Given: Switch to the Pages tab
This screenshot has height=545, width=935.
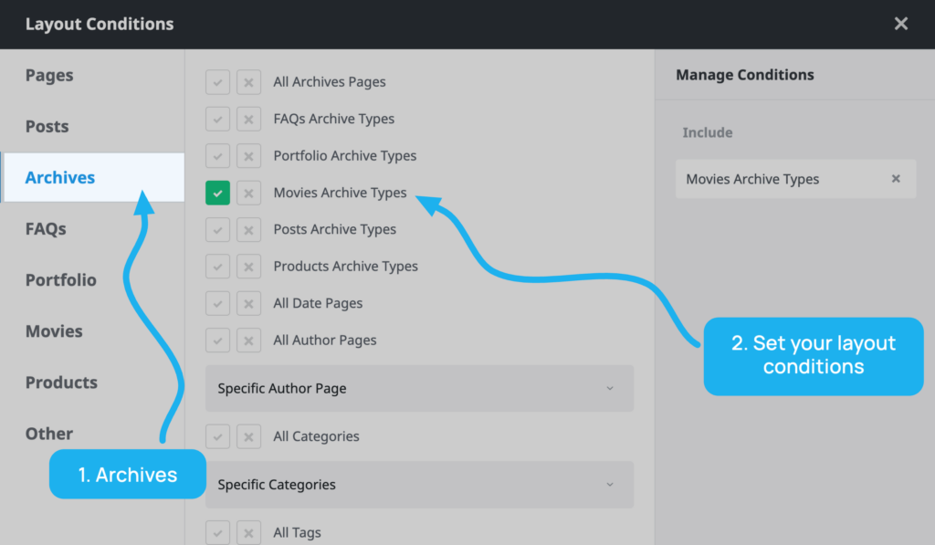Looking at the screenshot, I should coord(49,75).
